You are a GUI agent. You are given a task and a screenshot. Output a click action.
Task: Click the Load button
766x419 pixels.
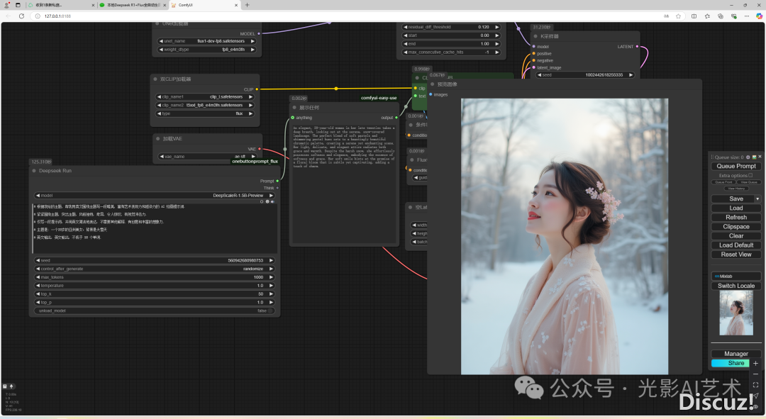(x=736, y=208)
